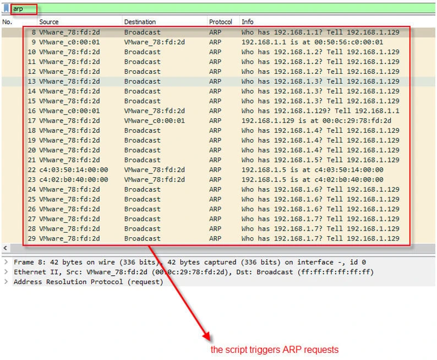437x360 pixels.
Task: Click the Destination column header
Action: (x=140, y=22)
